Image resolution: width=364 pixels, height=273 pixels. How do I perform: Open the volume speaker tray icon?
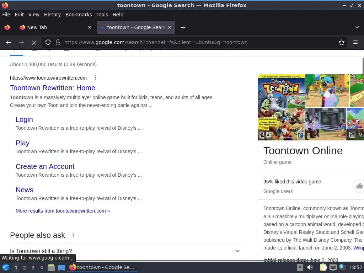(310, 267)
